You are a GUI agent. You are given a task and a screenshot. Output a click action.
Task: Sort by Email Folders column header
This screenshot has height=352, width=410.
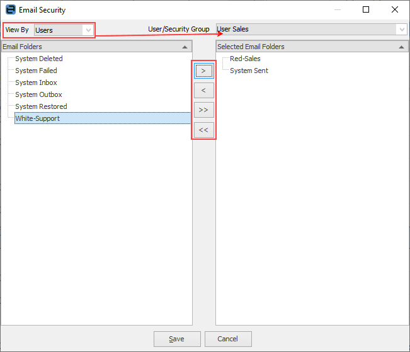click(97, 47)
